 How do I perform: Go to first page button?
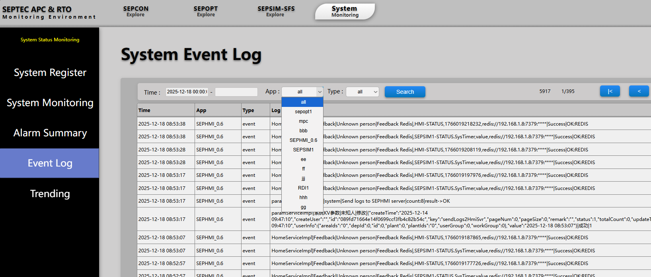[610, 91]
